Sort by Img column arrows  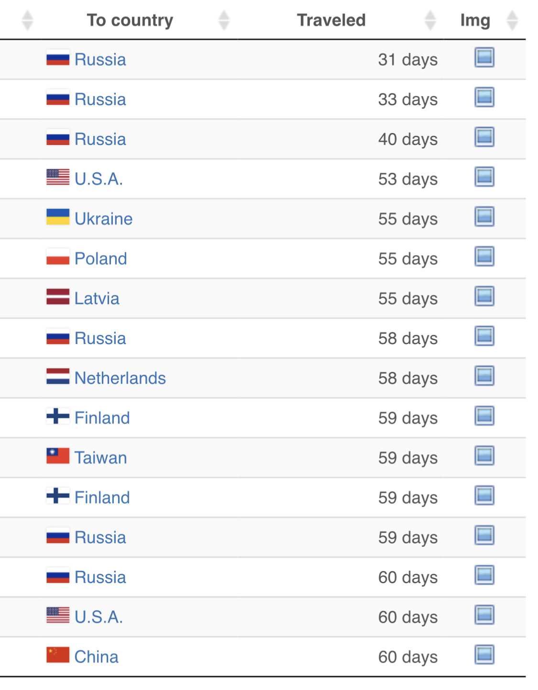(x=512, y=20)
